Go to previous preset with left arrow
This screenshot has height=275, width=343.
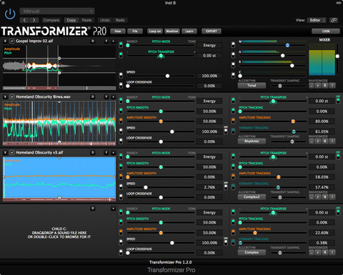point(25,20)
